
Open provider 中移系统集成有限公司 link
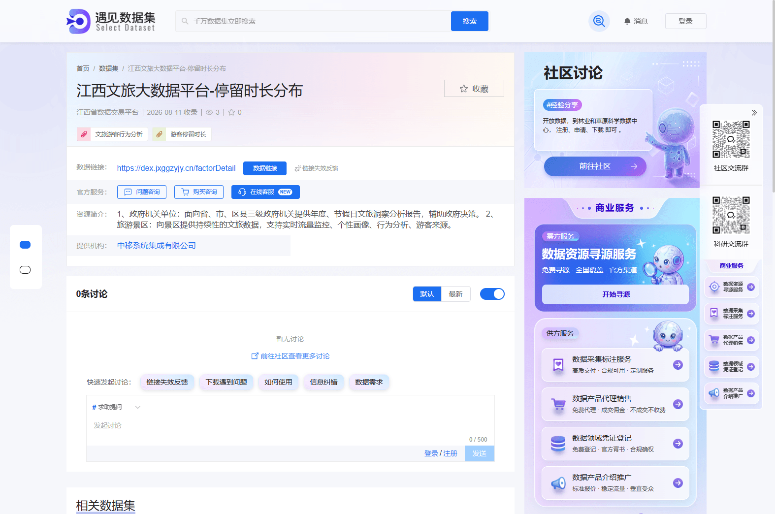[x=157, y=246]
